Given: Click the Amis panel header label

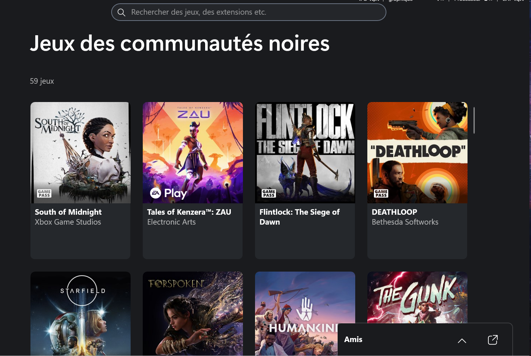Looking at the screenshot, I should pos(353,339).
